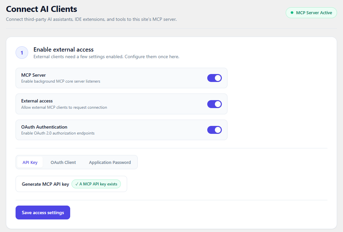
Task: Disable the External access toggle
Action: click(215, 104)
